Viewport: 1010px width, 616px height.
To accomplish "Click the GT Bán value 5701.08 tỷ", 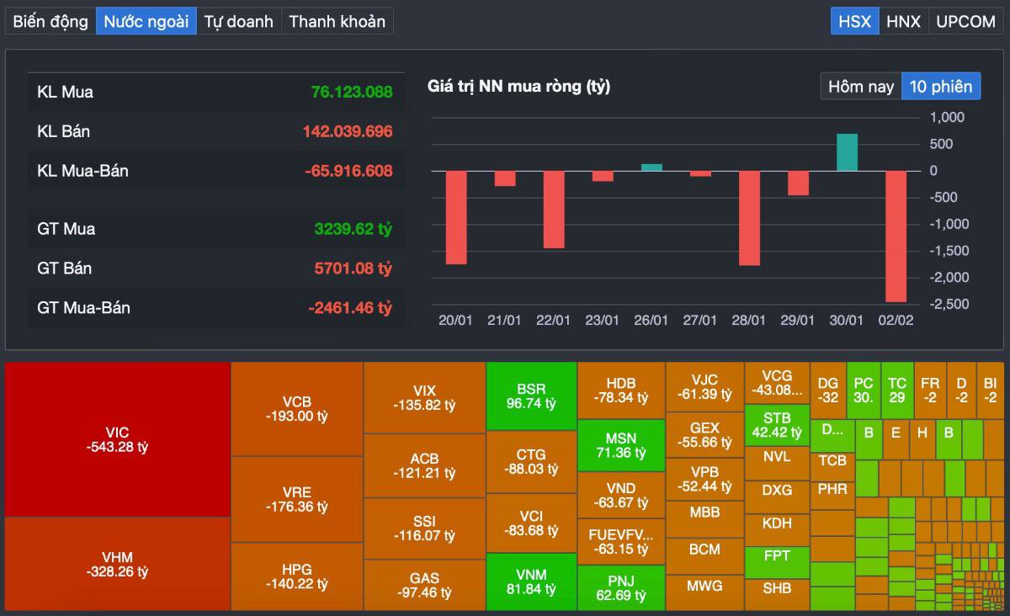I will click(353, 268).
